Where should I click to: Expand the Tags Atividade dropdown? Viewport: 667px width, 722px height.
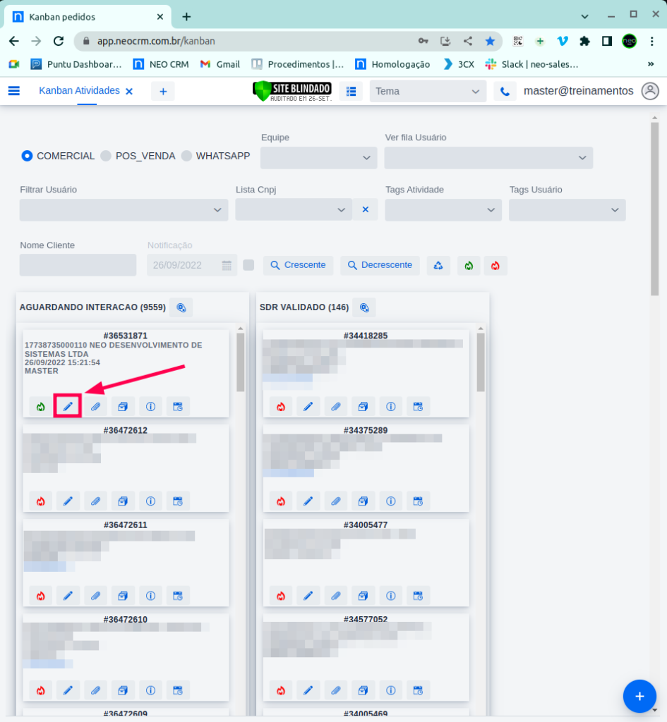pyautogui.click(x=443, y=210)
